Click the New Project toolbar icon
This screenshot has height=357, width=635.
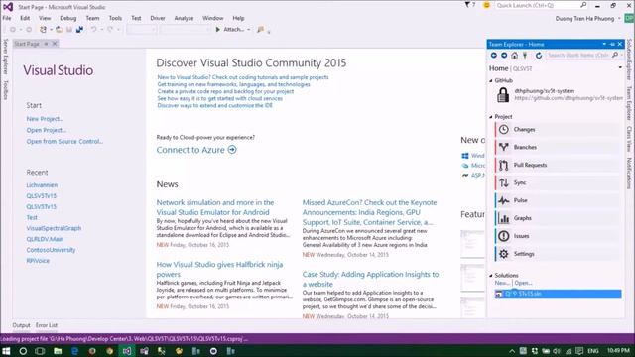(x=43, y=30)
